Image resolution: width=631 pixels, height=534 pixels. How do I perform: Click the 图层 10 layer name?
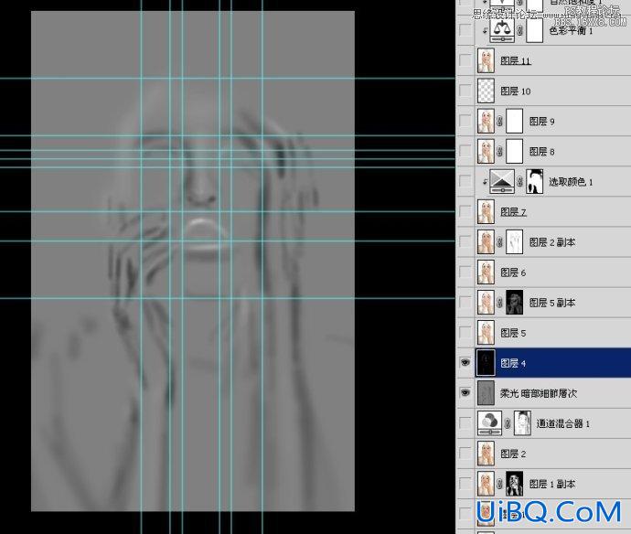tap(516, 91)
